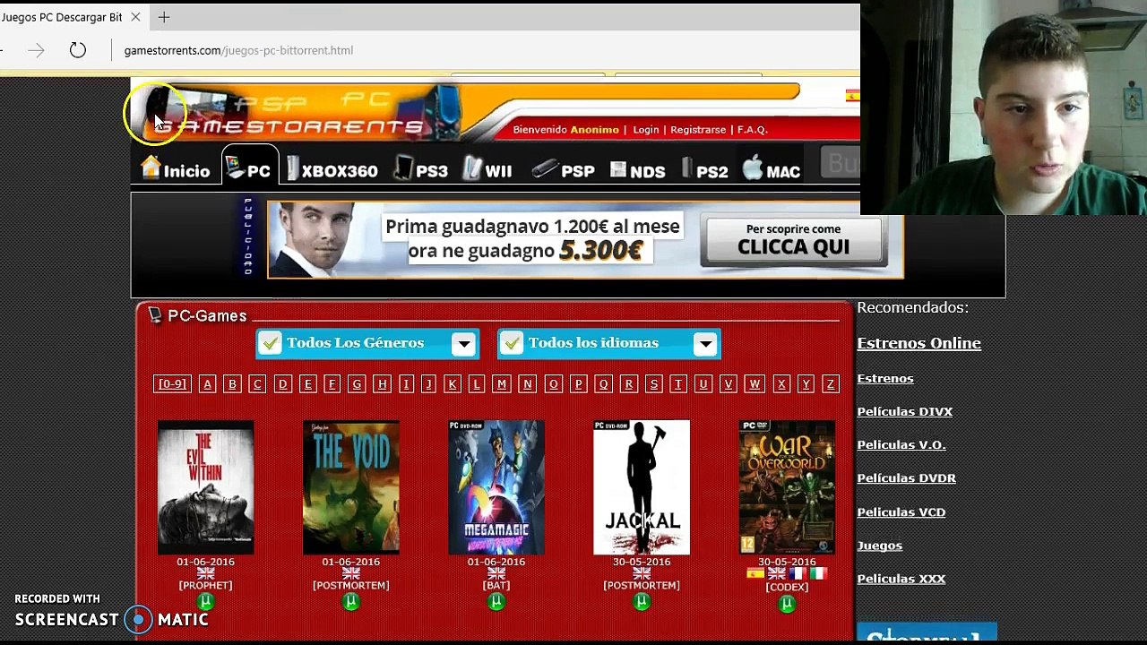Image resolution: width=1147 pixels, height=645 pixels.
Task: Click the Spanish flag under War for the Overworld
Action: point(755,573)
